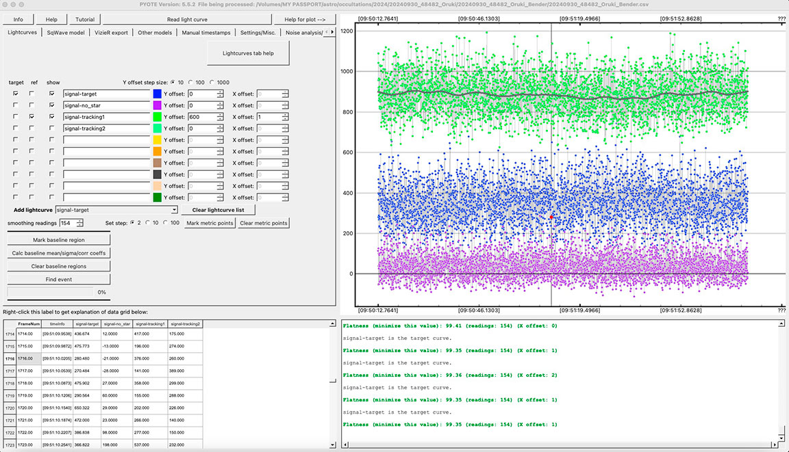Adjust signal-tracking1 Y offset stepper
This screenshot has width=789, height=452.
(220, 117)
